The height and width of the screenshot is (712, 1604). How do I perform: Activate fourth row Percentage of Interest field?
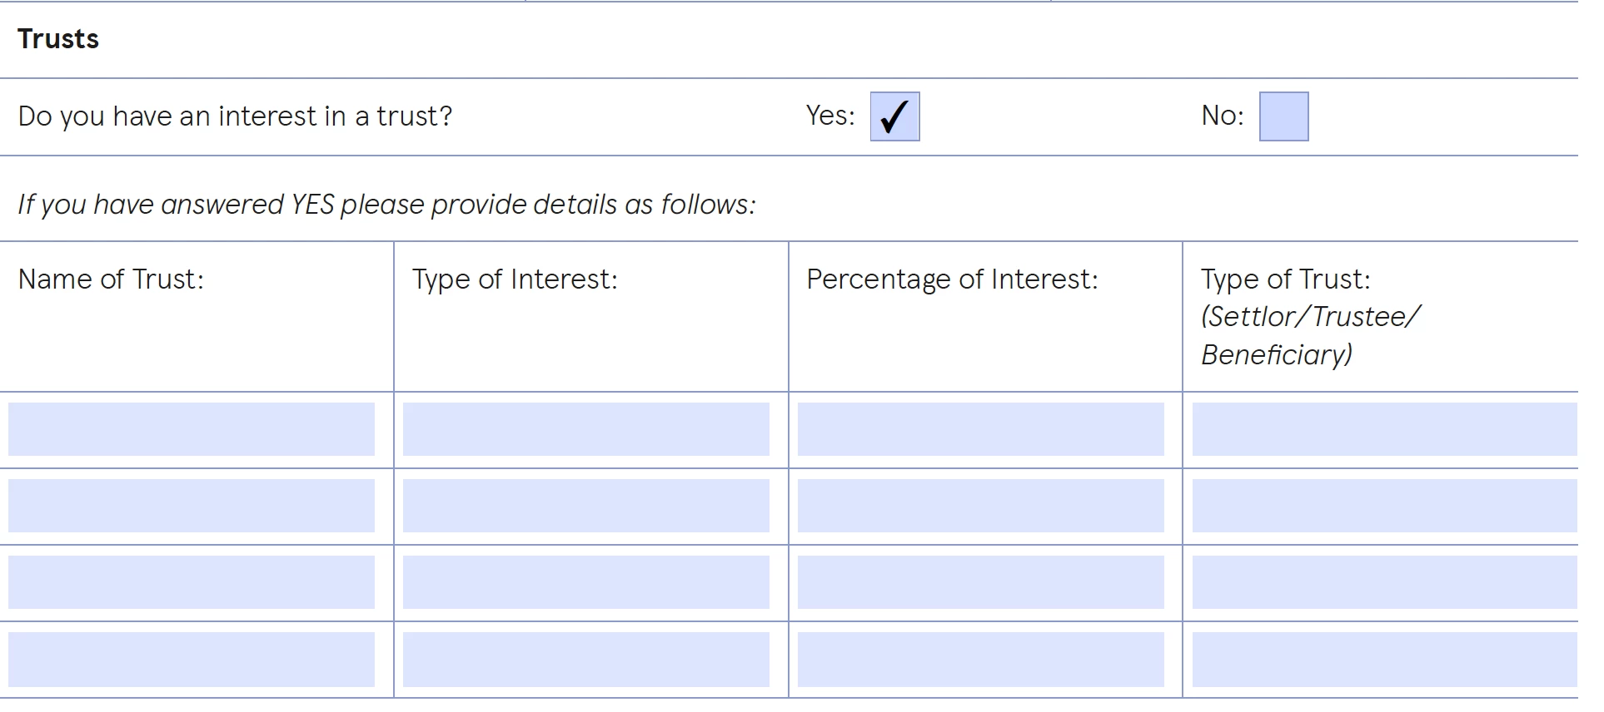coord(980,660)
